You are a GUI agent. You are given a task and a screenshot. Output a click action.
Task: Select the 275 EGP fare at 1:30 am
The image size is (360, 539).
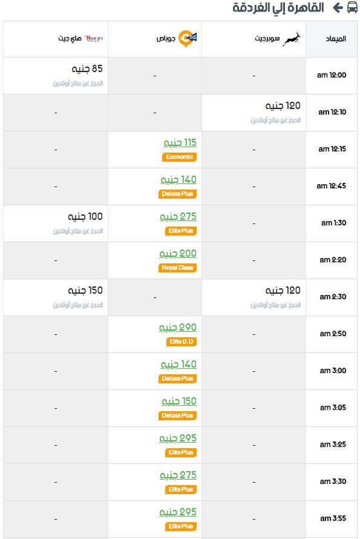[x=178, y=216]
